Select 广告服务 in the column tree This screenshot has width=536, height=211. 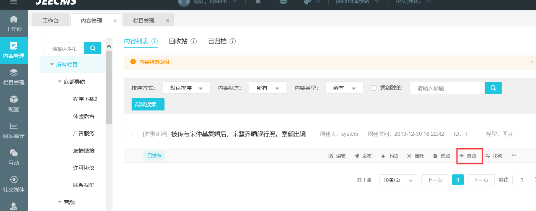84,133
